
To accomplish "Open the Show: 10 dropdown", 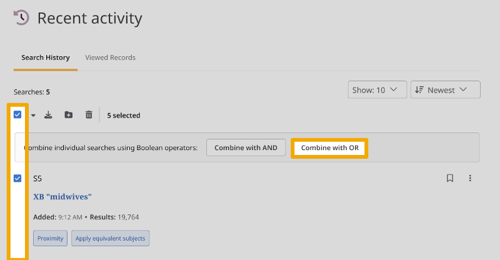I will (x=377, y=90).
